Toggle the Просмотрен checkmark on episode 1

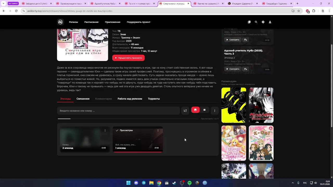(117, 130)
